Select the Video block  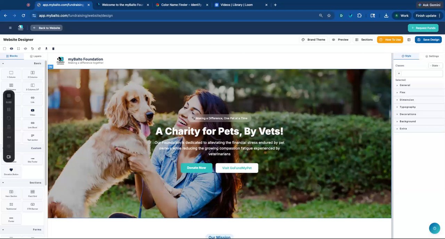[32, 112]
